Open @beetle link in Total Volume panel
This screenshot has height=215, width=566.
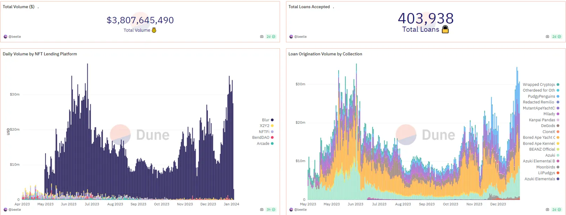coord(15,37)
